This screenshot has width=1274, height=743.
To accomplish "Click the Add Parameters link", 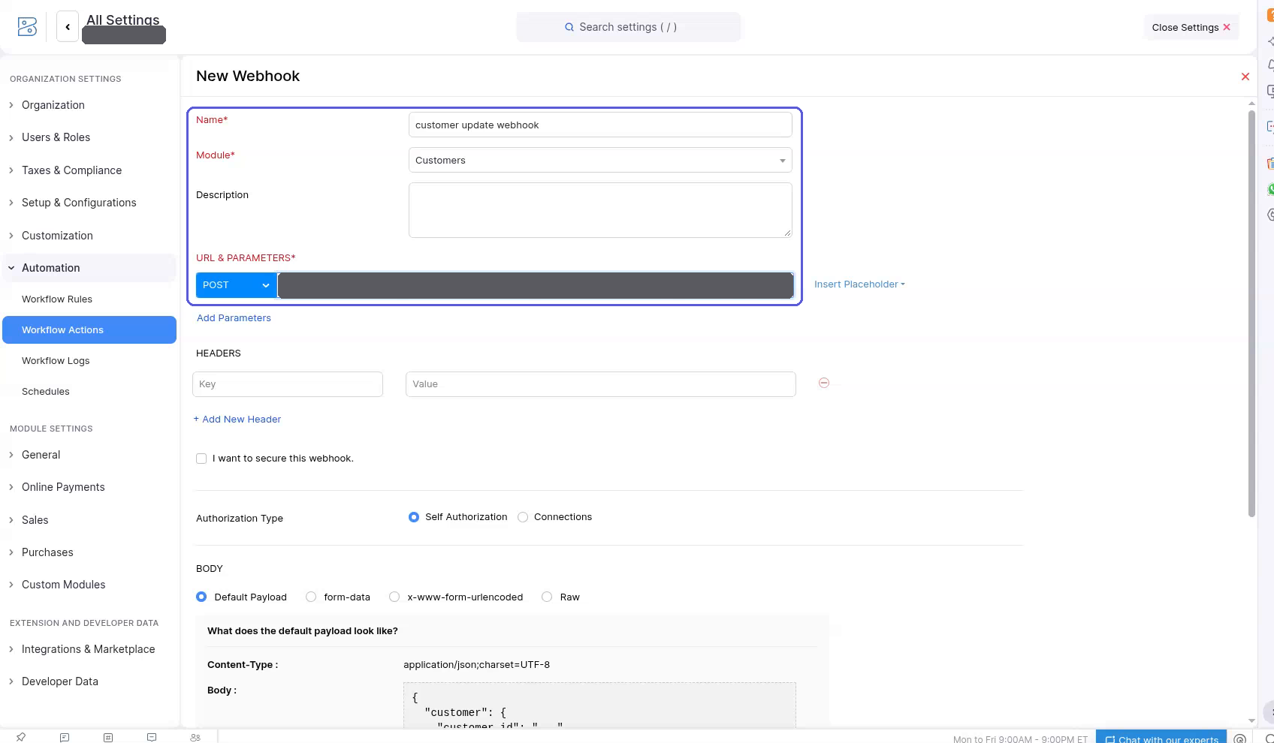I will coord(234,318).
